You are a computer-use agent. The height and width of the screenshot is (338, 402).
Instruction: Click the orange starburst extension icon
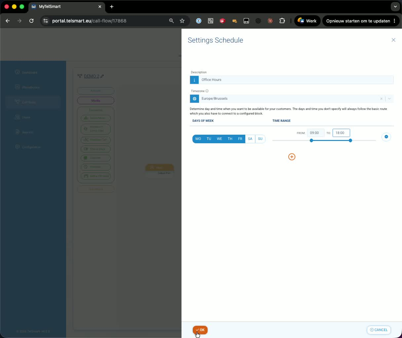(x=270, y=21)
